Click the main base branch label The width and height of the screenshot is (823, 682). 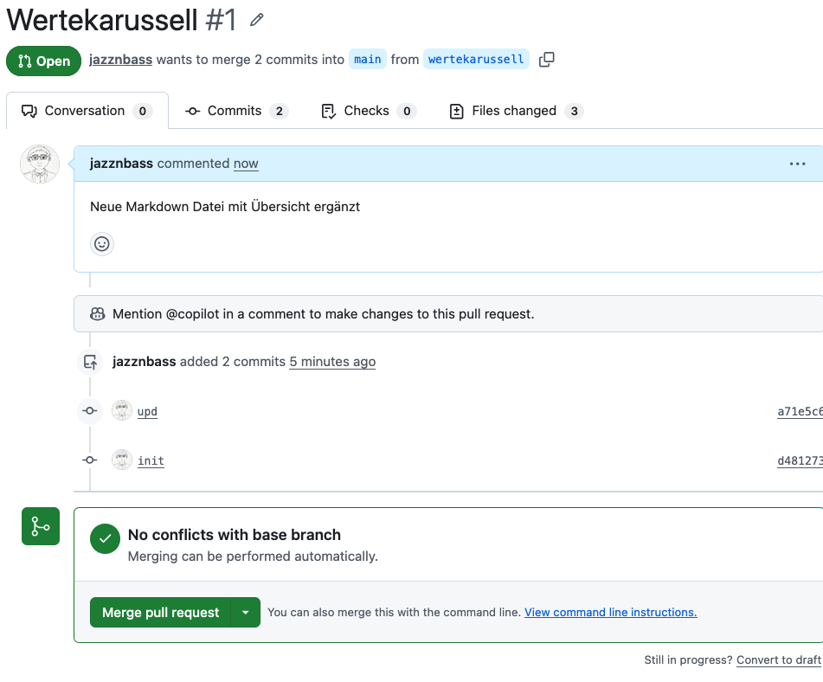click(368, 60)
